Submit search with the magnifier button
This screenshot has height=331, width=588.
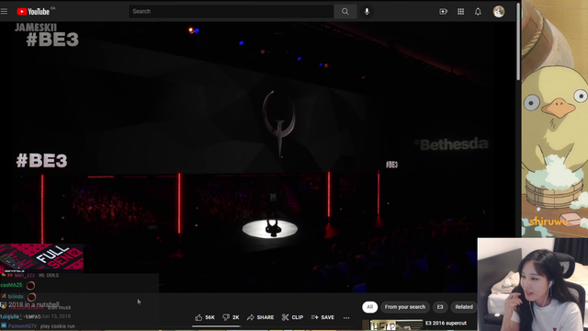[x=345, y=11]
